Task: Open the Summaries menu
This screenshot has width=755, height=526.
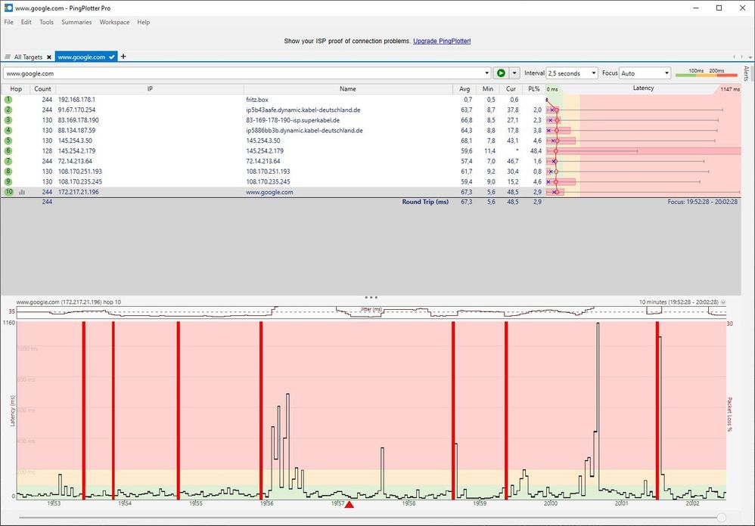Action: tap(76, 22)
